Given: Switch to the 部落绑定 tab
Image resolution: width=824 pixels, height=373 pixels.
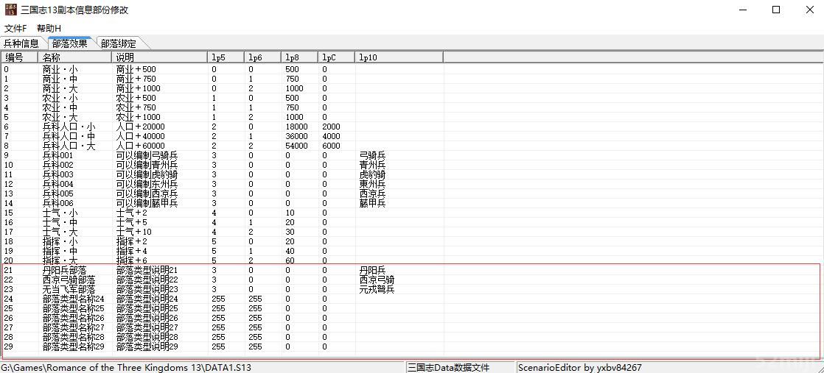Looking at the screenshot, I should pyautogui.click(x=118, y=43).
